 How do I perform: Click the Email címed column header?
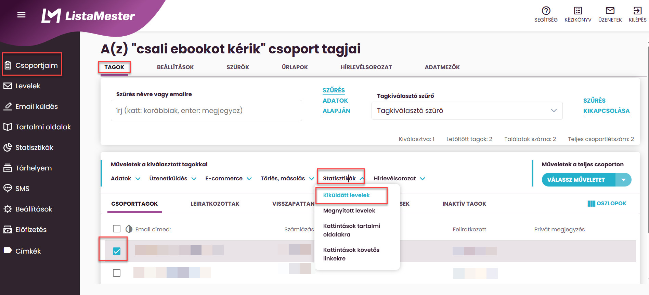(153, 229)
